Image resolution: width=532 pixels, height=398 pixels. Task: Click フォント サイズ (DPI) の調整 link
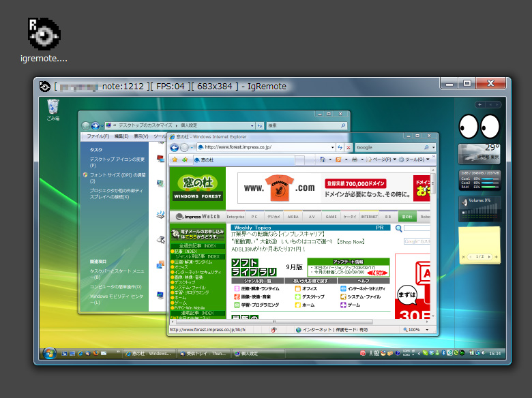tap(117, 178)
